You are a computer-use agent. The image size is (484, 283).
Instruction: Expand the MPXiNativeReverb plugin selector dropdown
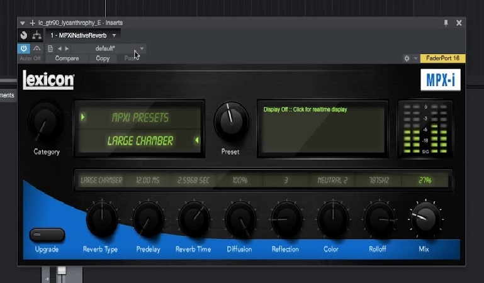(x=114, y=35)
